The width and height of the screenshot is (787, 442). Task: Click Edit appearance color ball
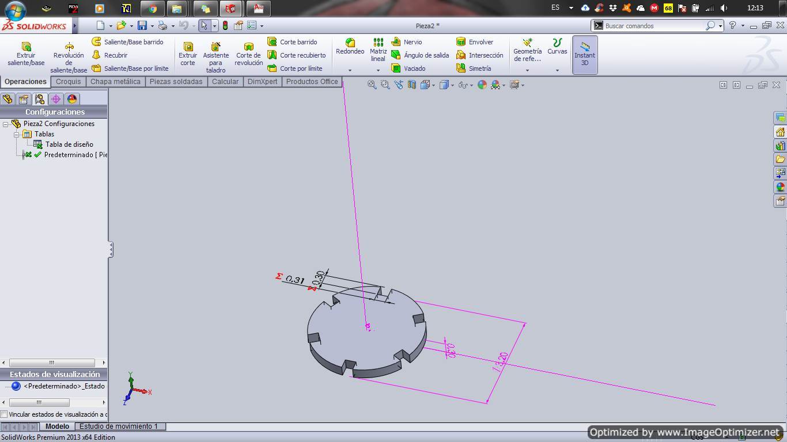[482, 85]
